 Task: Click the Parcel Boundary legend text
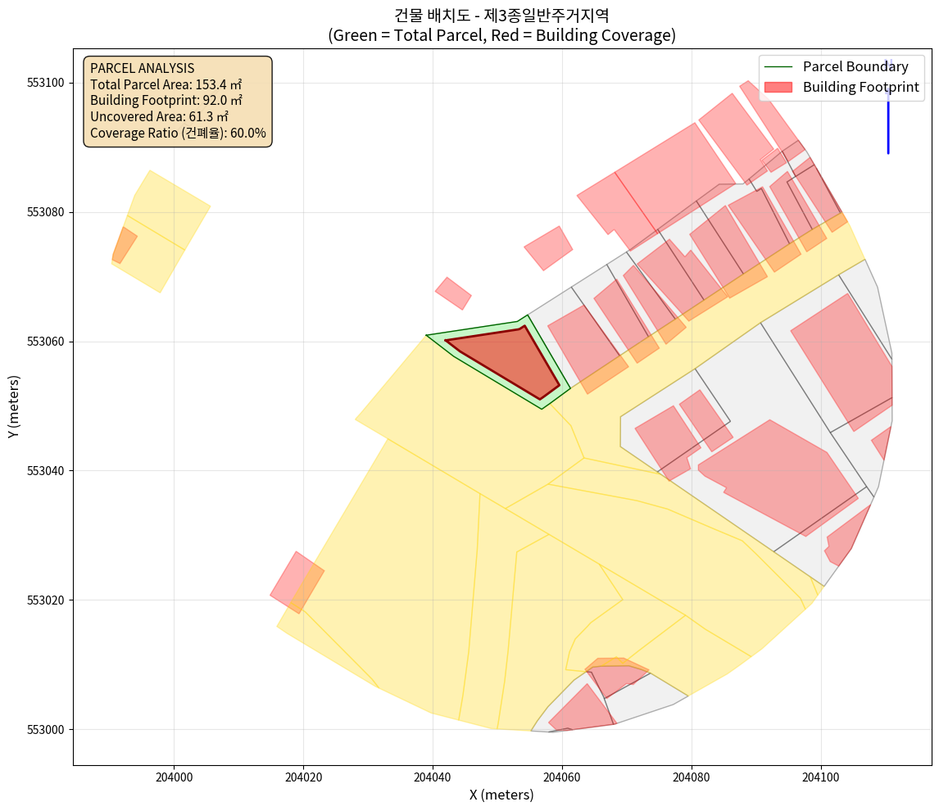(x=855, y=67)
